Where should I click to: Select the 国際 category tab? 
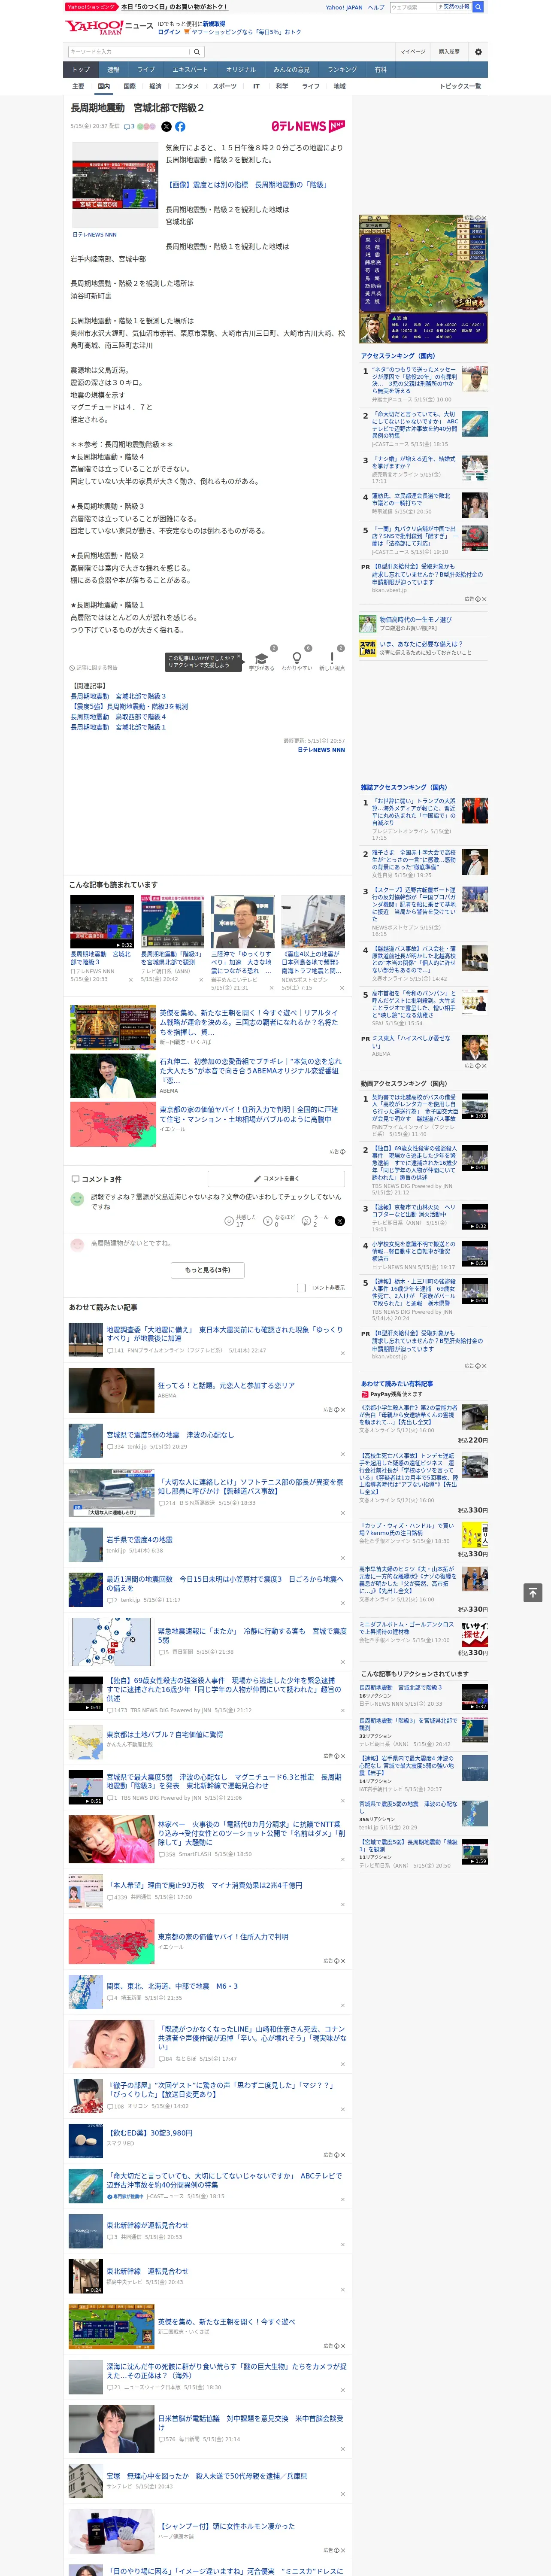pos(129,87)
